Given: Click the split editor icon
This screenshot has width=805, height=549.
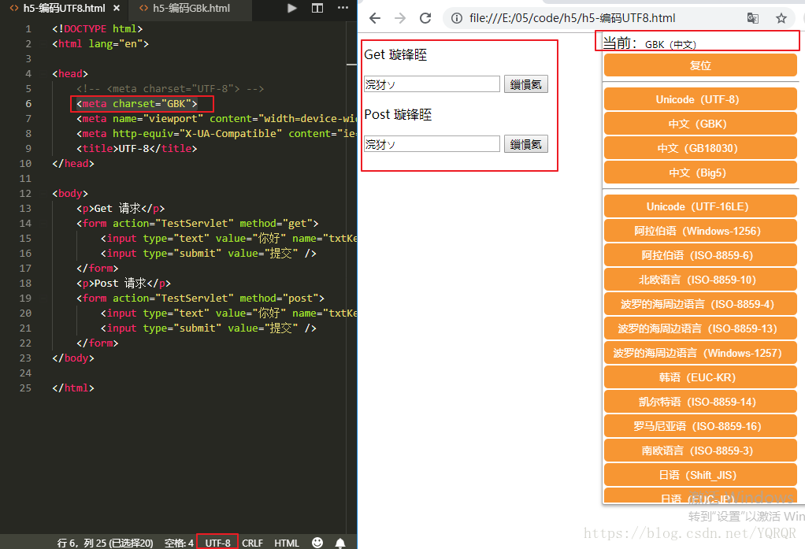Looking at the screenshot, I should tap(317, 8).
